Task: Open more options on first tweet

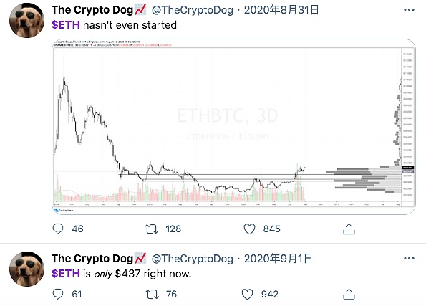Action: click(409, 10)
